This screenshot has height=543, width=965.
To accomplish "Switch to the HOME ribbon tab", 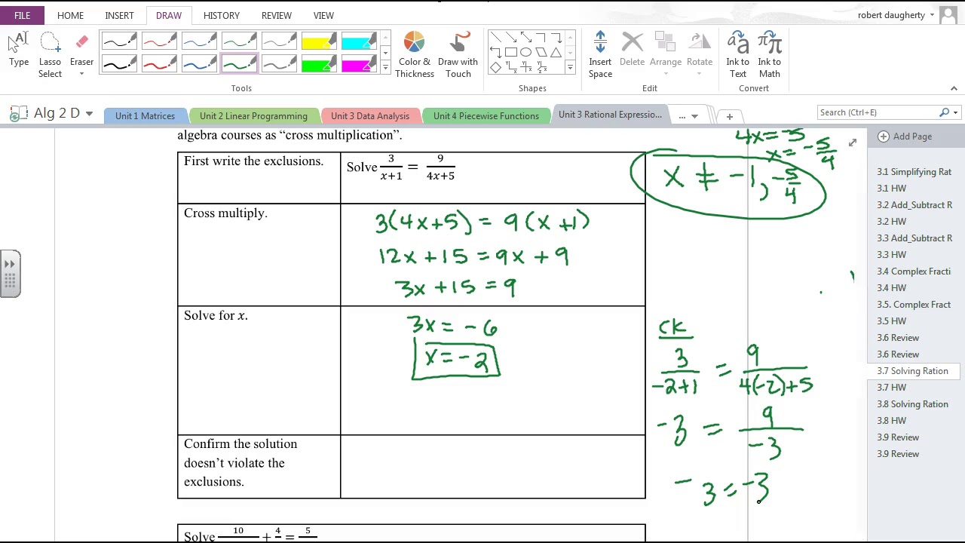I will pyautogui.click(x=70, y=15).
